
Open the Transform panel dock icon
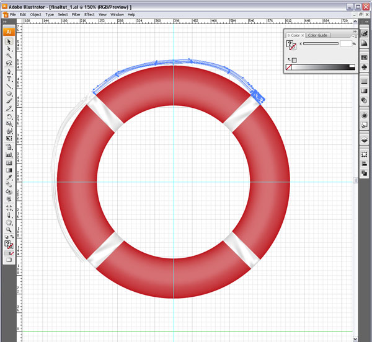[x=364, y=154]
